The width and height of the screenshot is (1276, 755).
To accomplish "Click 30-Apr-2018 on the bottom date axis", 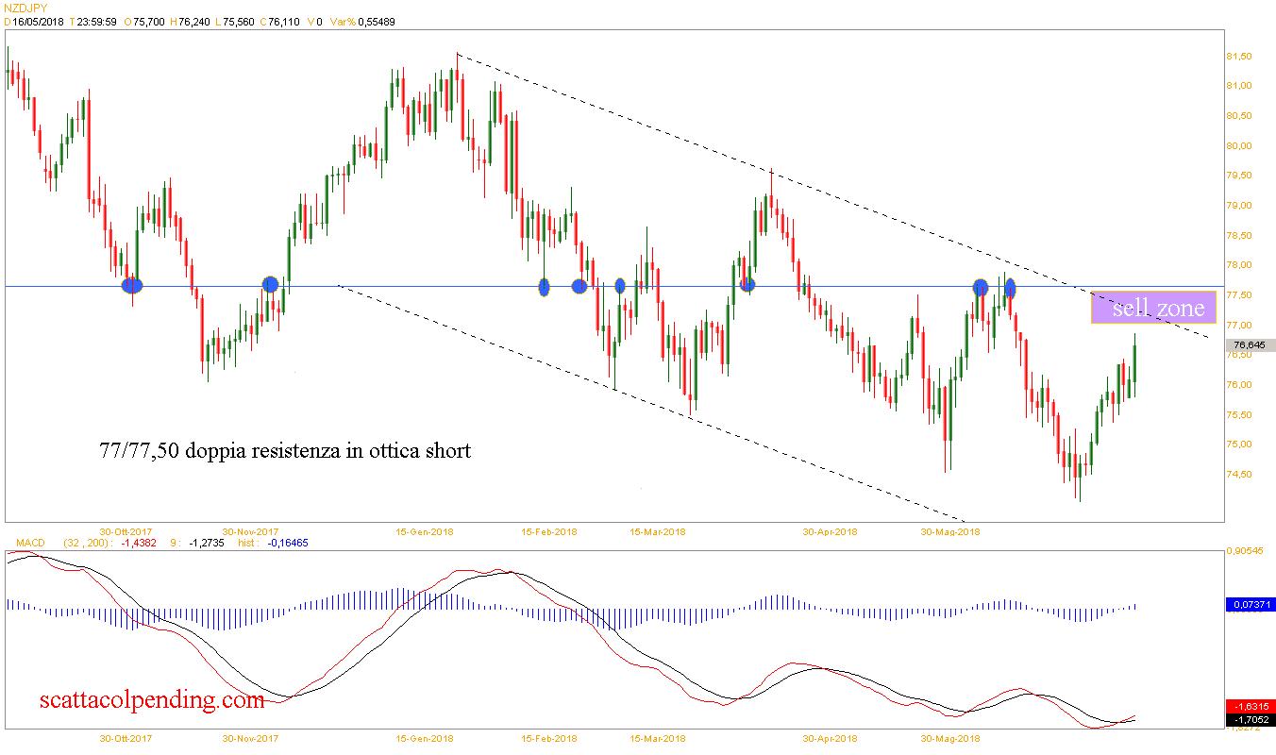I will (x=830, y=739).
